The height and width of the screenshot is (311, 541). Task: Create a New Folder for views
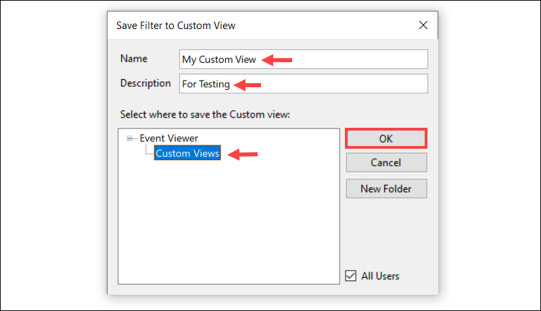click(386, 189)
